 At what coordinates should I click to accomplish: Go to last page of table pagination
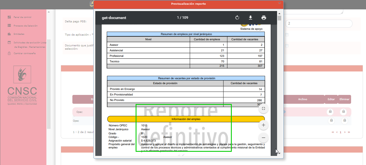click(349, 132)
